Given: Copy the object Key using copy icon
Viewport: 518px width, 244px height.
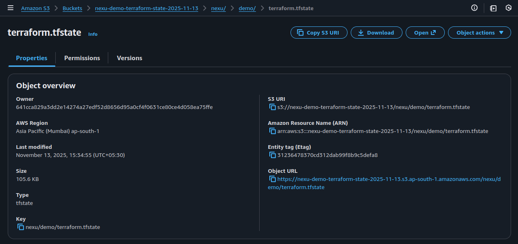Looking at the screenshot, I should [x=21, y=227].
